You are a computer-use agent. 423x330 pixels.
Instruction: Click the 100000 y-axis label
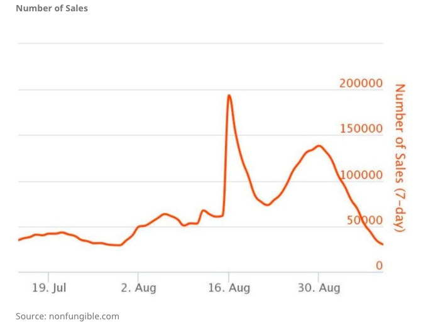tap(361, 175)
